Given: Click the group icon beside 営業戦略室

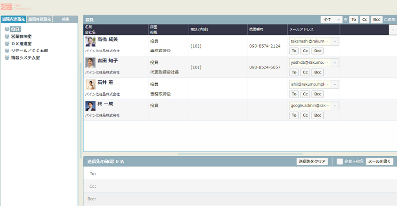Looking at the screenshot, I should (x=7, y=37).
